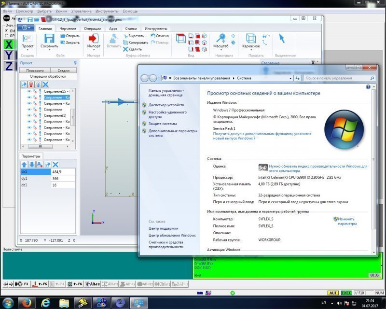Click the Save (Сохранить) floppy disk icon
Viewport: 386px width, 309px height.
(49, 38)
